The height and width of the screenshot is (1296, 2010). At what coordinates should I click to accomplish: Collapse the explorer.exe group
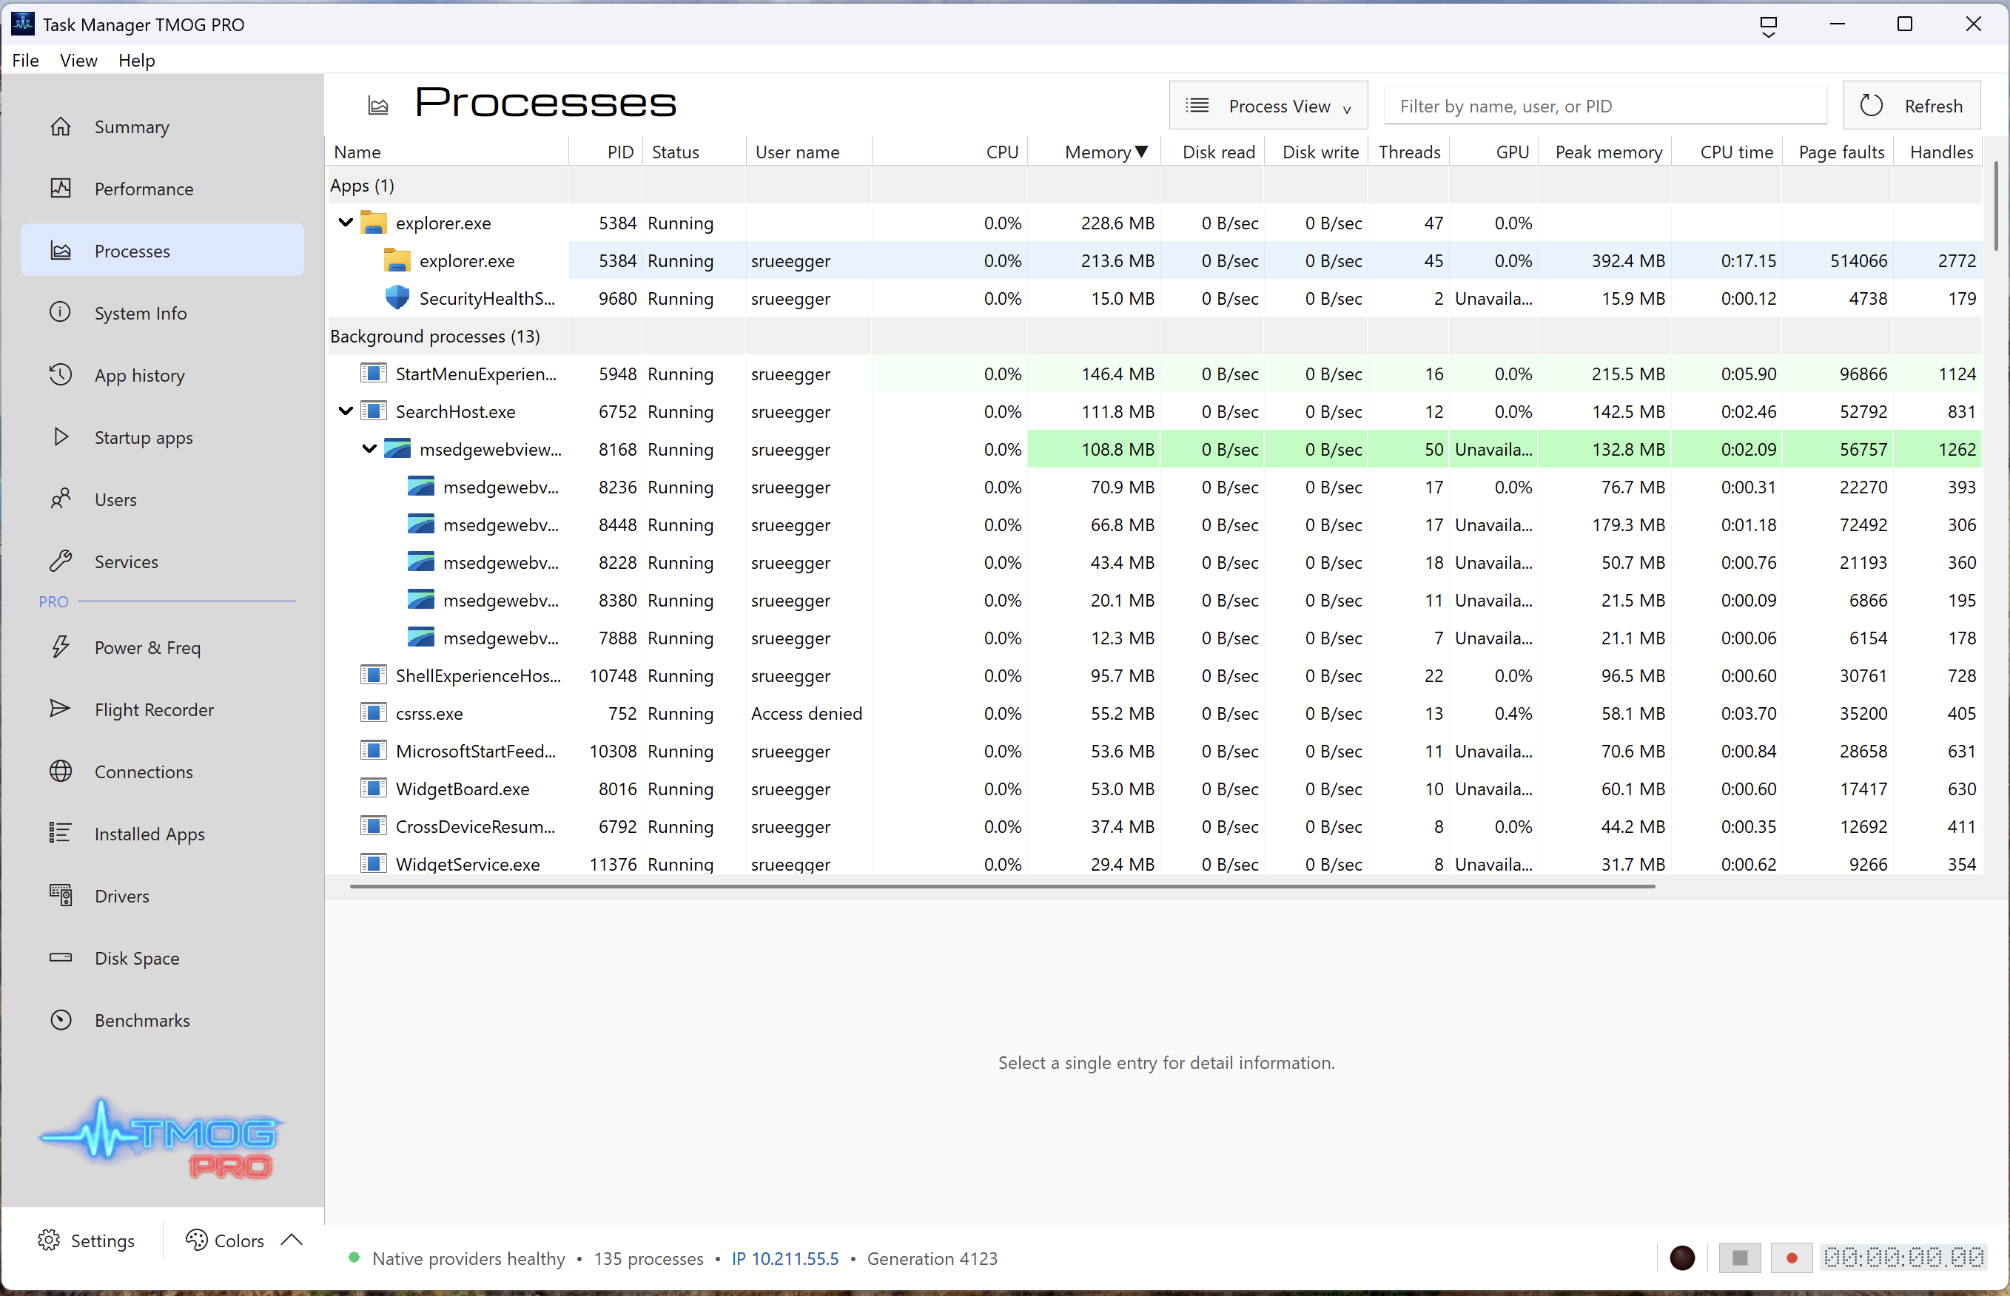(x=346, y=223)
